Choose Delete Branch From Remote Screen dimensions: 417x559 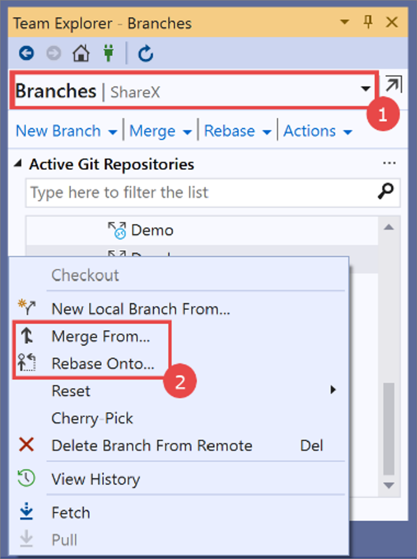click(x=152, y=446)
